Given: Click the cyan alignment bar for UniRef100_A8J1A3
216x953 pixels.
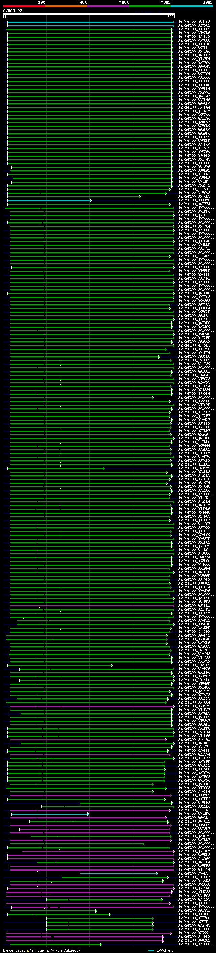Looking at the screenshot, I should (91, 22).
